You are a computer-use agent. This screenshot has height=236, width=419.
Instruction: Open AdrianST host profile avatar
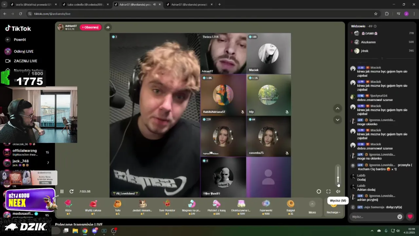coord(61,27)
